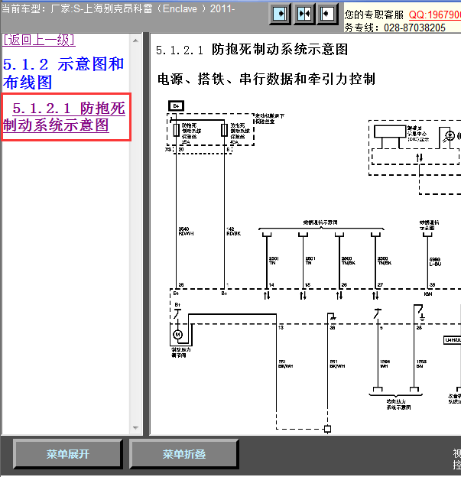
Task: Click the center-split panel arrows icon
Action: pos(304,14)
